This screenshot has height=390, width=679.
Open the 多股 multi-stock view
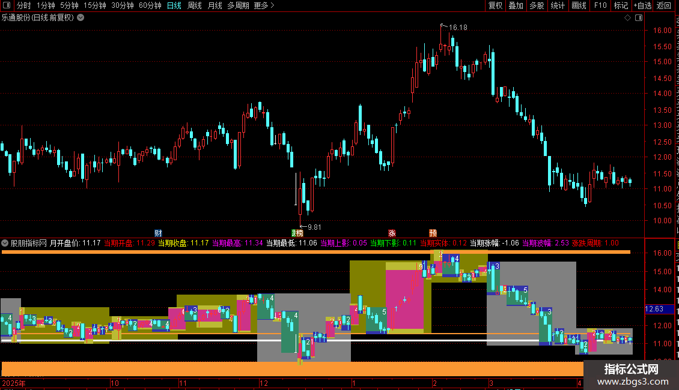[537, 5]
